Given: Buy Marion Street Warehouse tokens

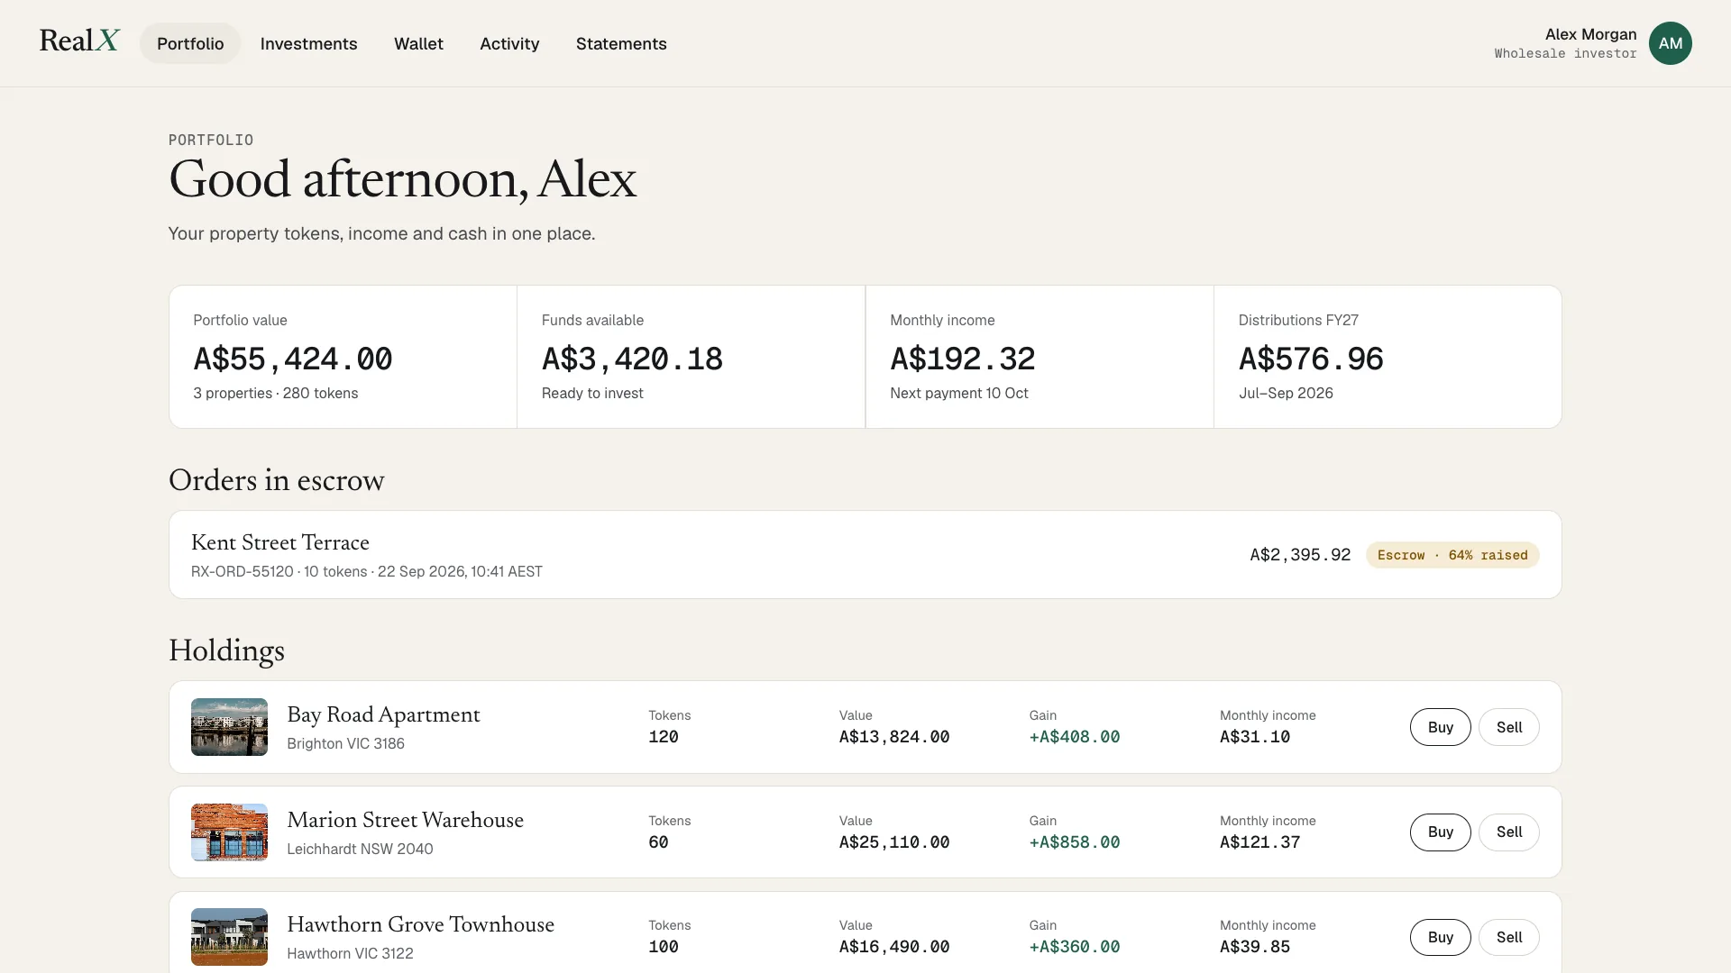Looking at the screenshot, I should pos(1440,832).
